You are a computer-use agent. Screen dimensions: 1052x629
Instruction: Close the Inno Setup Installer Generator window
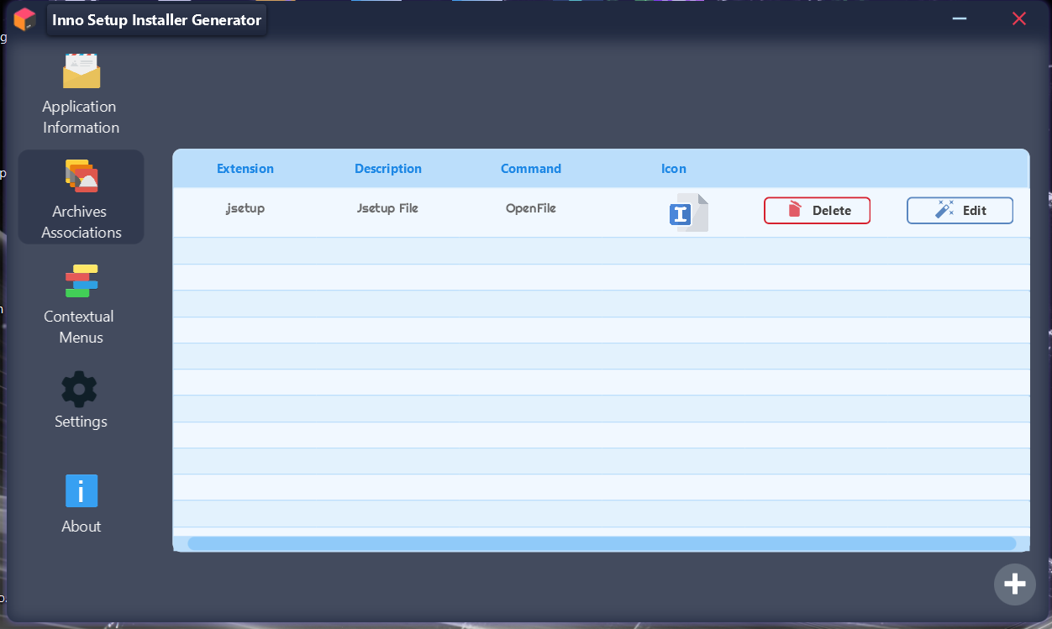coord(1019,18)
